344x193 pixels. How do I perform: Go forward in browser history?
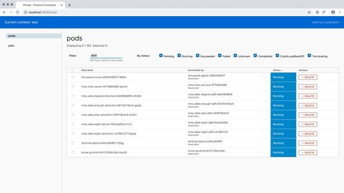(x=11, y=12)
